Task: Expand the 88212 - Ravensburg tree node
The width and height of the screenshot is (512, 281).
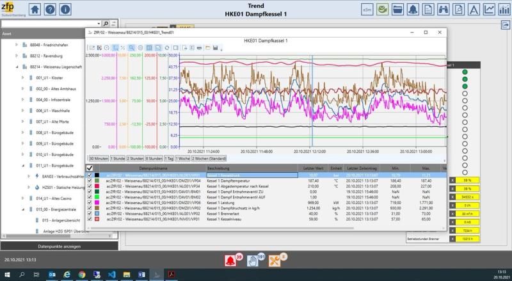Action: coord(17,56)
